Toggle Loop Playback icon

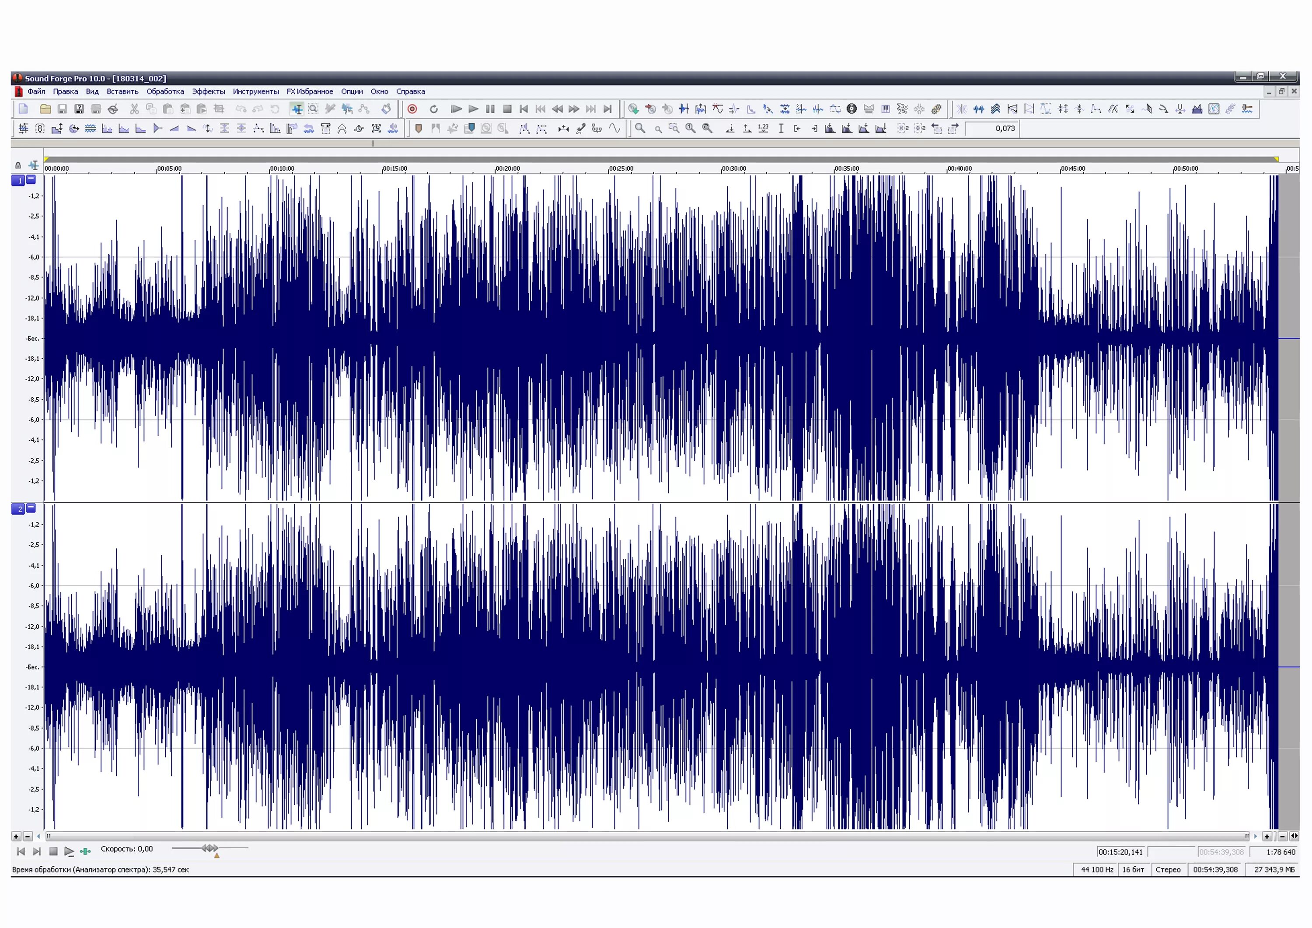tap(434, 109)
